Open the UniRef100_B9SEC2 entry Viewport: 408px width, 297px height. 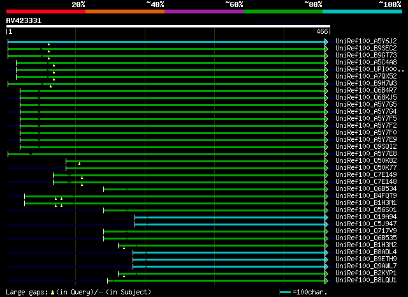[366, 48]
